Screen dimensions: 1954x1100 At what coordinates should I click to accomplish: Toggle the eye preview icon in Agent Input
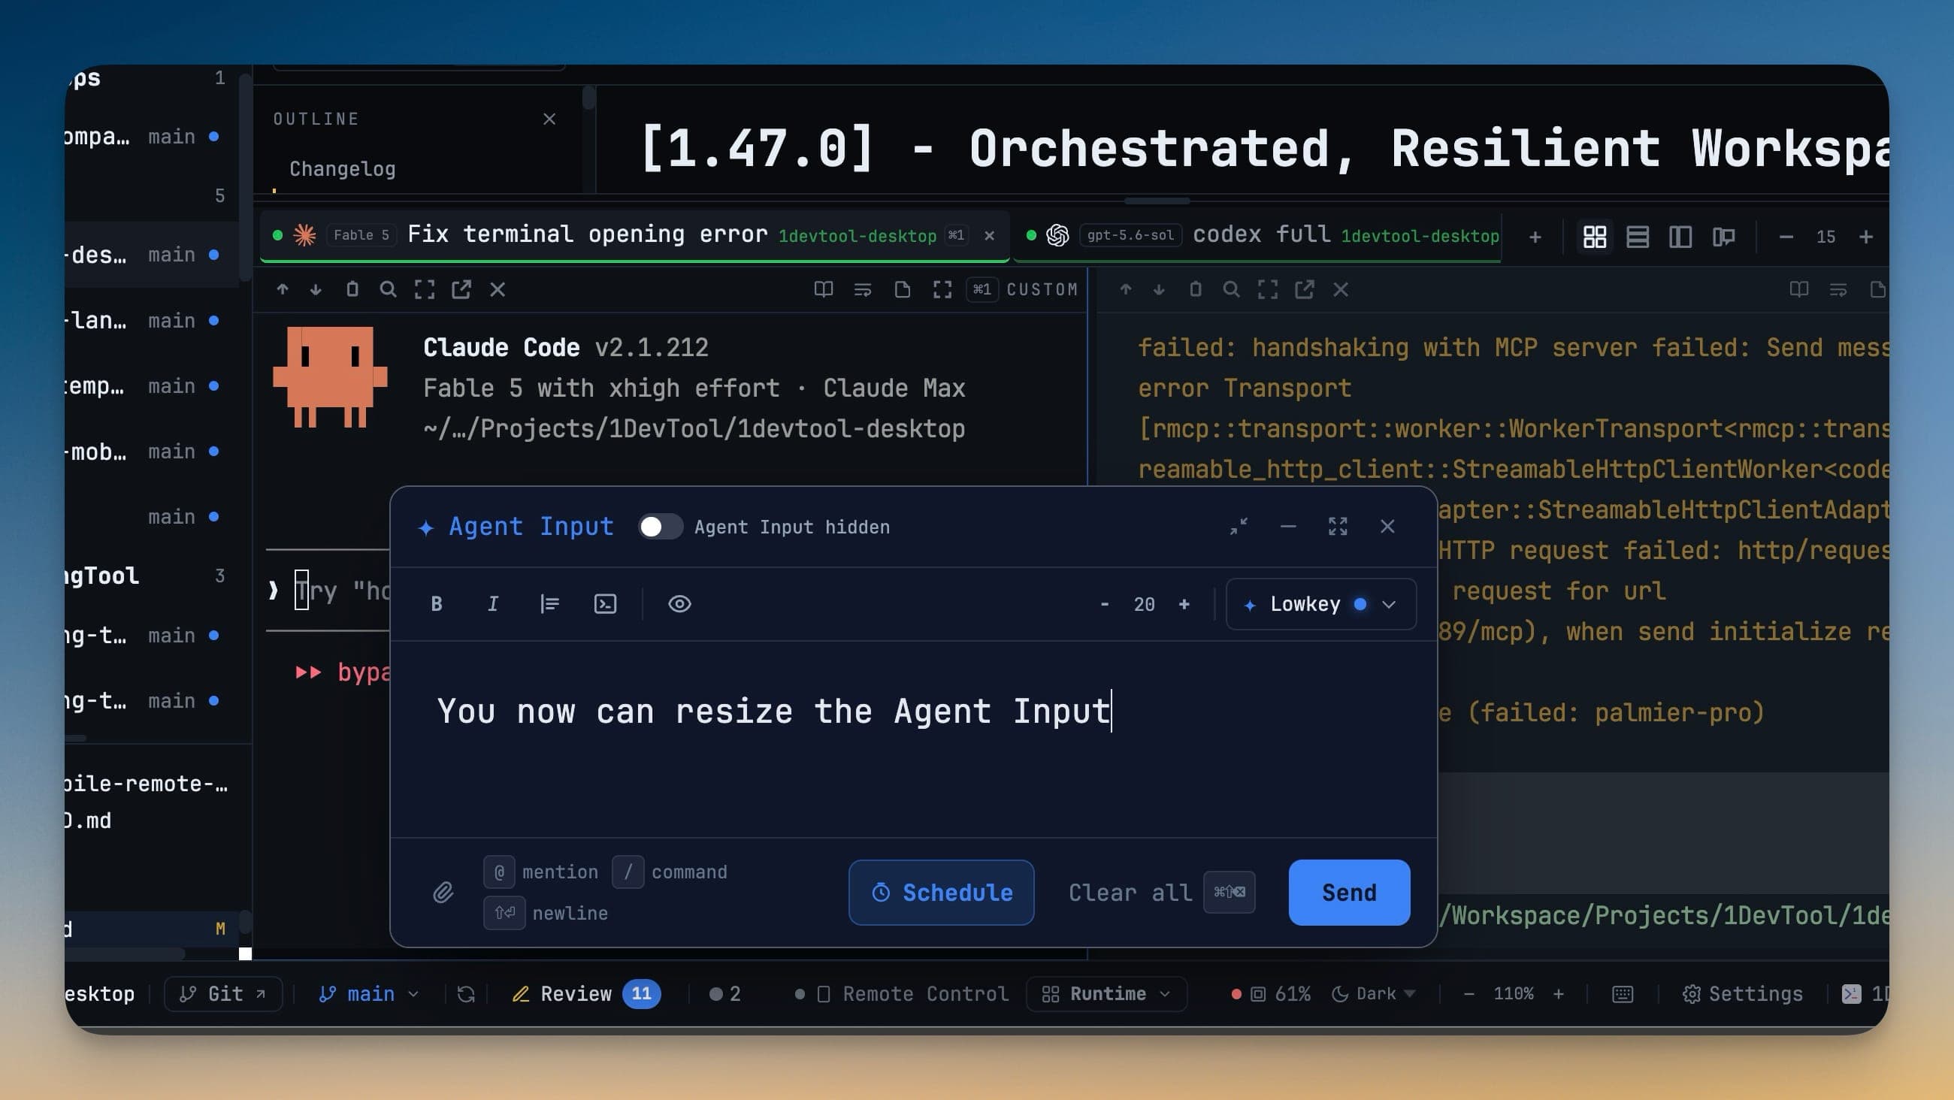[679, 604]
